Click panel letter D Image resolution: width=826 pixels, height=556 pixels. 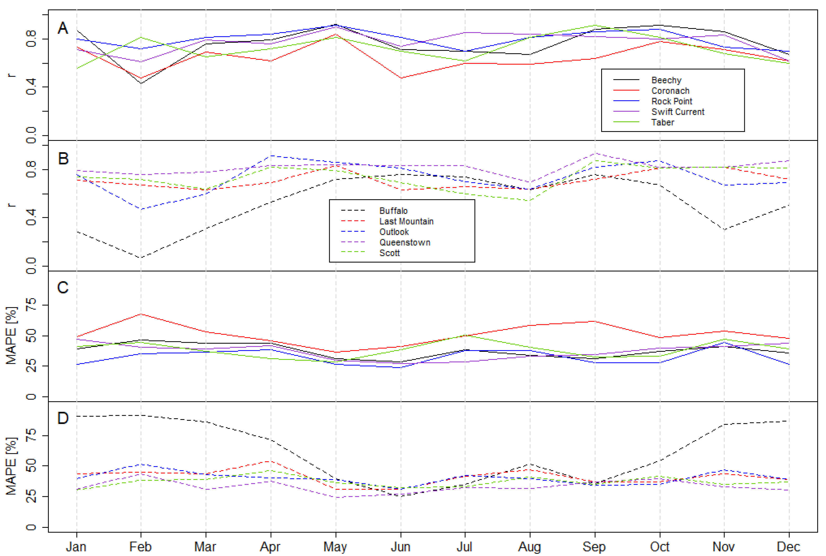[x=63, y=418]
